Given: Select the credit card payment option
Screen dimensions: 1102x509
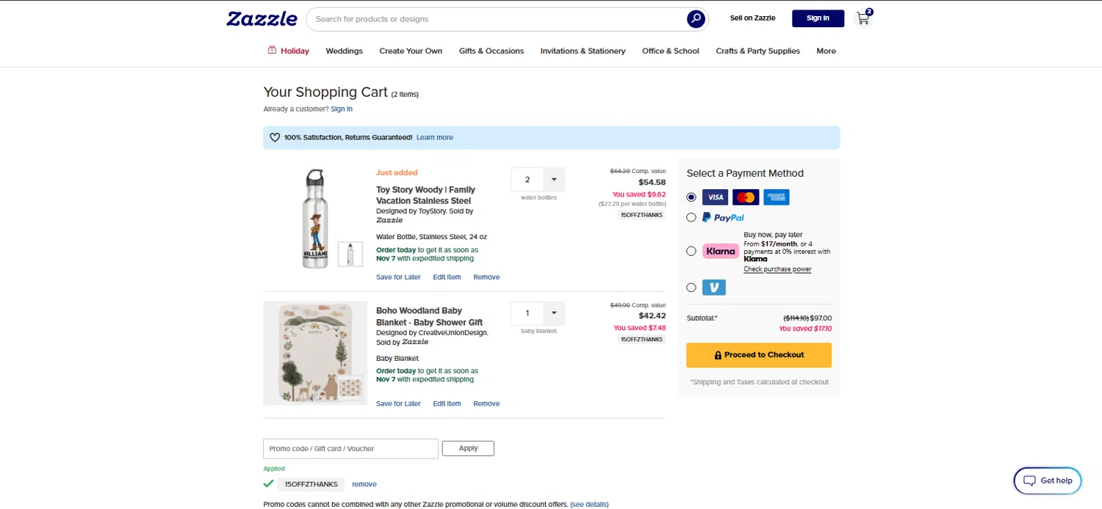Looking at the screenshot, I should 691,197.
